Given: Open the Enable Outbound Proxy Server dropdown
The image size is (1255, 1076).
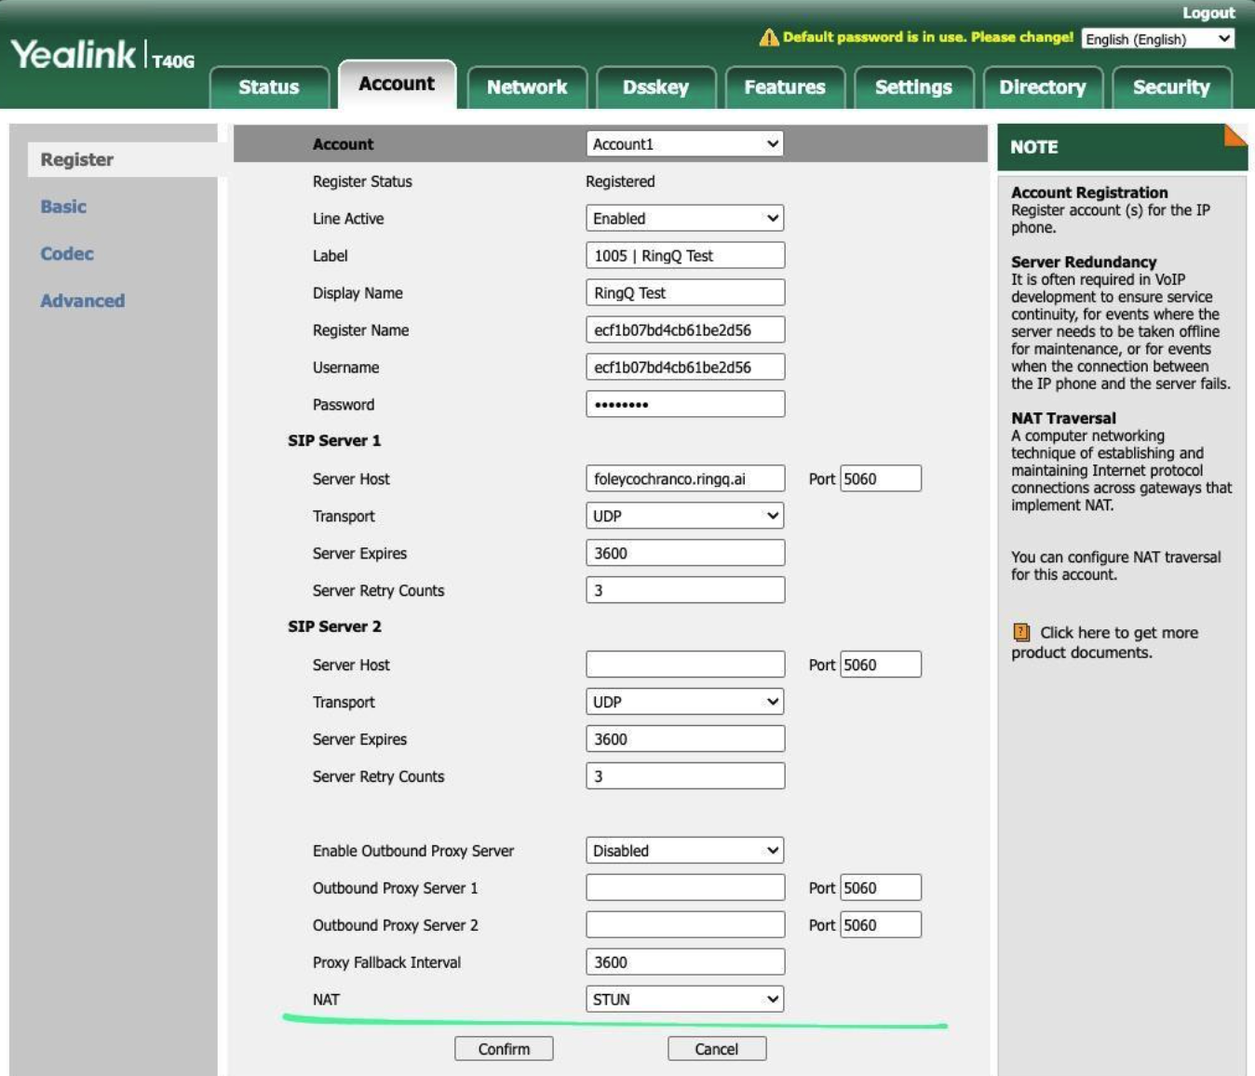Looking at the screenshot, I should click(x=684, y=850).
